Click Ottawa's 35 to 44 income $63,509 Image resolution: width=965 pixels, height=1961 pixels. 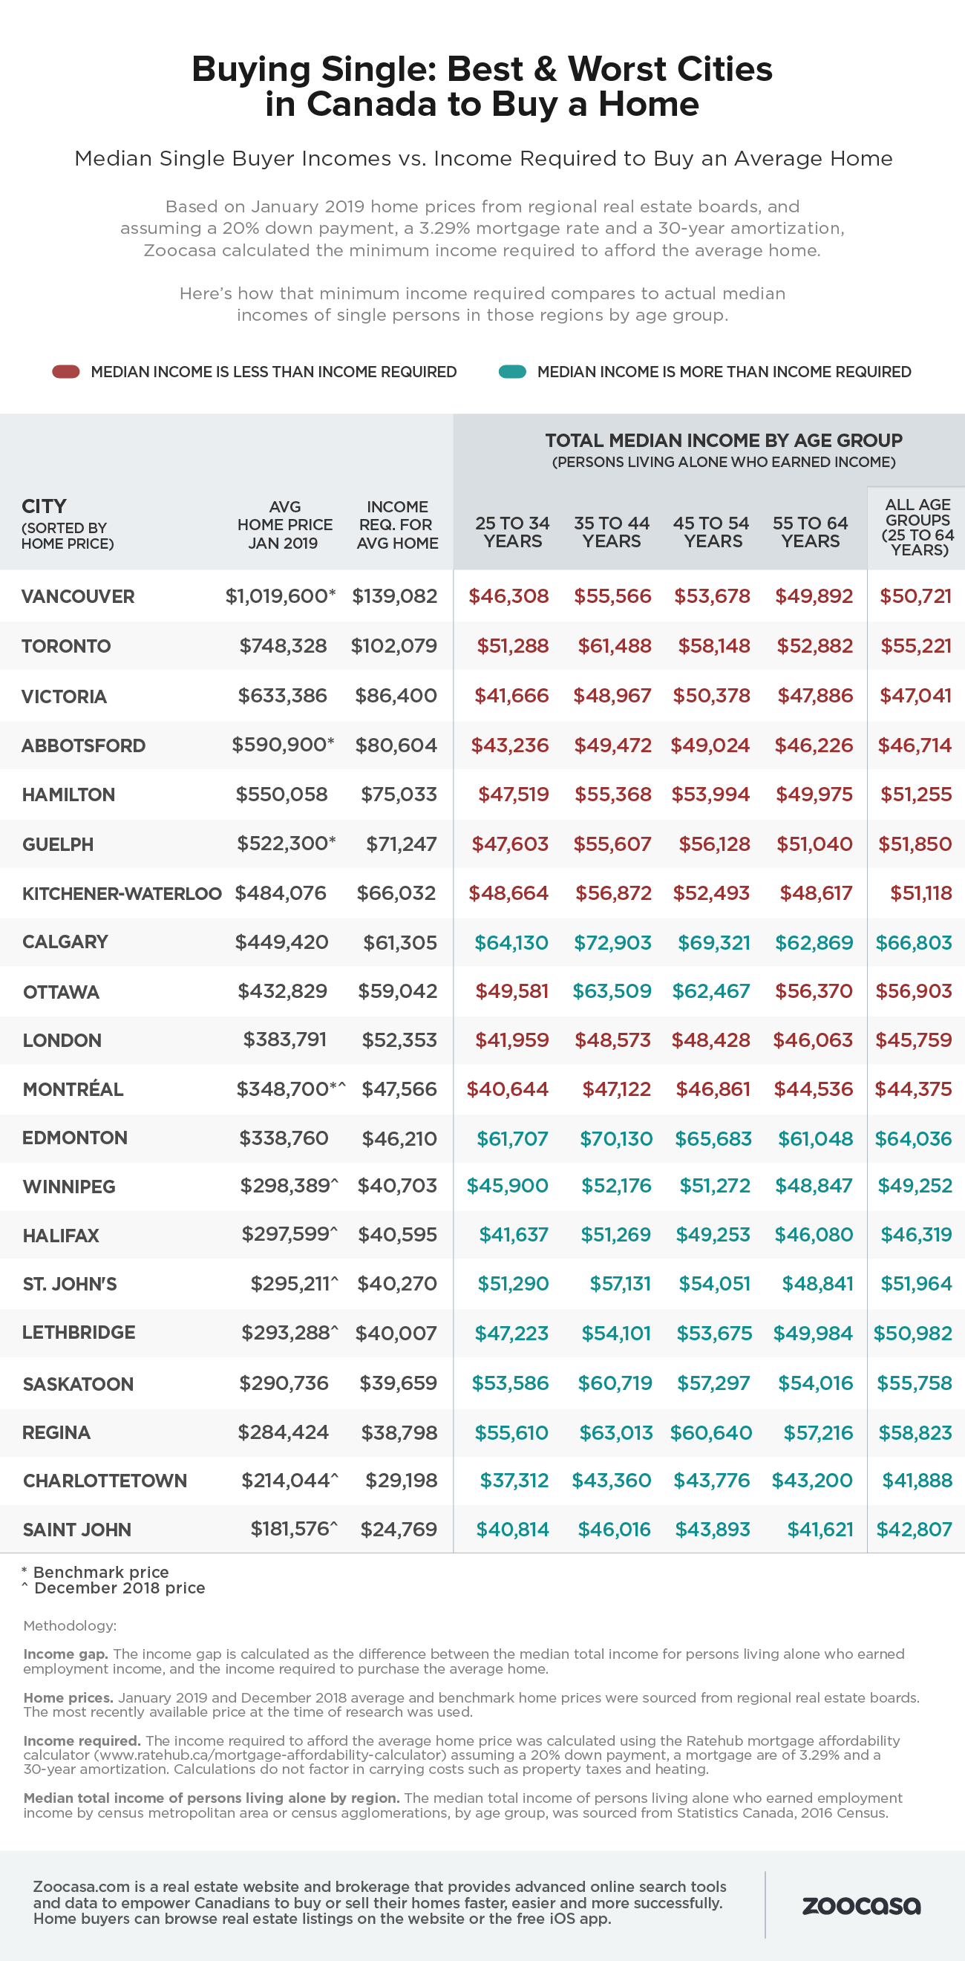[x=612, y=991]
